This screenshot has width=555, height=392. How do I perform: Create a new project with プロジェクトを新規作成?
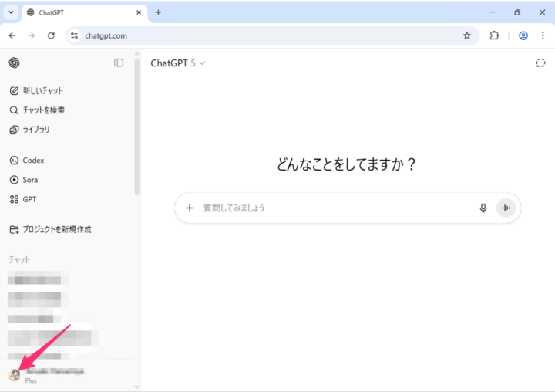point(50,230)
